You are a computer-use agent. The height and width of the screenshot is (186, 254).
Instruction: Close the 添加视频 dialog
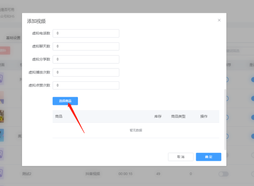coord(219,20)
